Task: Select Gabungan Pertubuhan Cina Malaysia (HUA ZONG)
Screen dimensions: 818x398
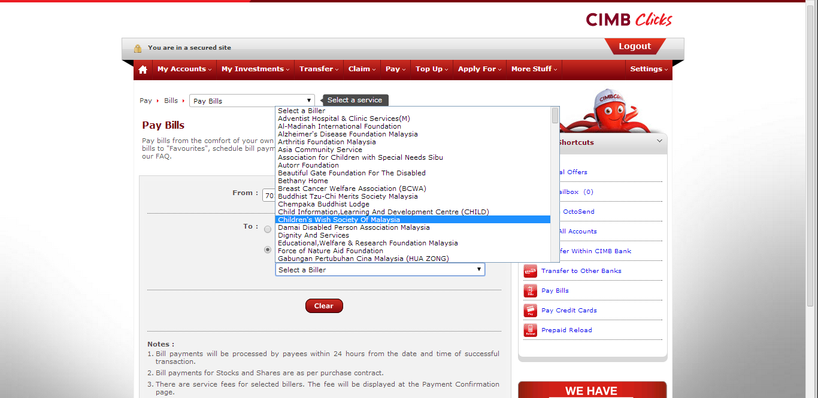Action: (413, 259)
